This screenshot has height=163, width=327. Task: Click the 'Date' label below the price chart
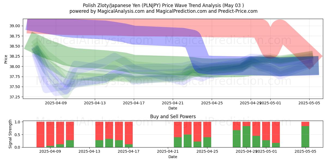coord(173,108)
